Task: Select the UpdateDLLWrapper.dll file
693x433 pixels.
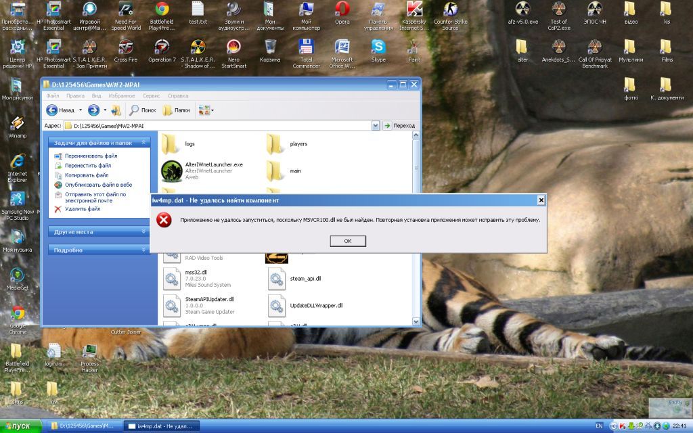Action: 305,305
